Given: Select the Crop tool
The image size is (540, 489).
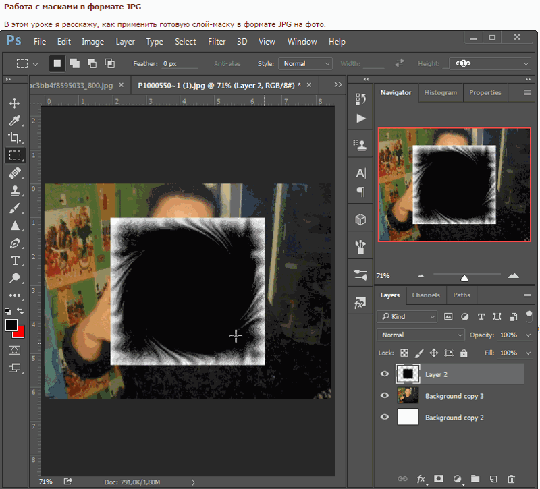Looking at the screenshot, I should 14,138.
